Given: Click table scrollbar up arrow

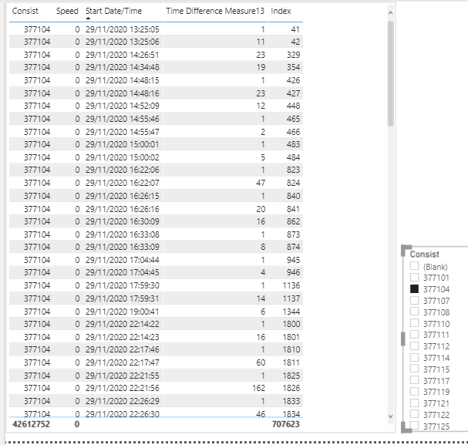Looking at the screenshot, I should (390, 13).
